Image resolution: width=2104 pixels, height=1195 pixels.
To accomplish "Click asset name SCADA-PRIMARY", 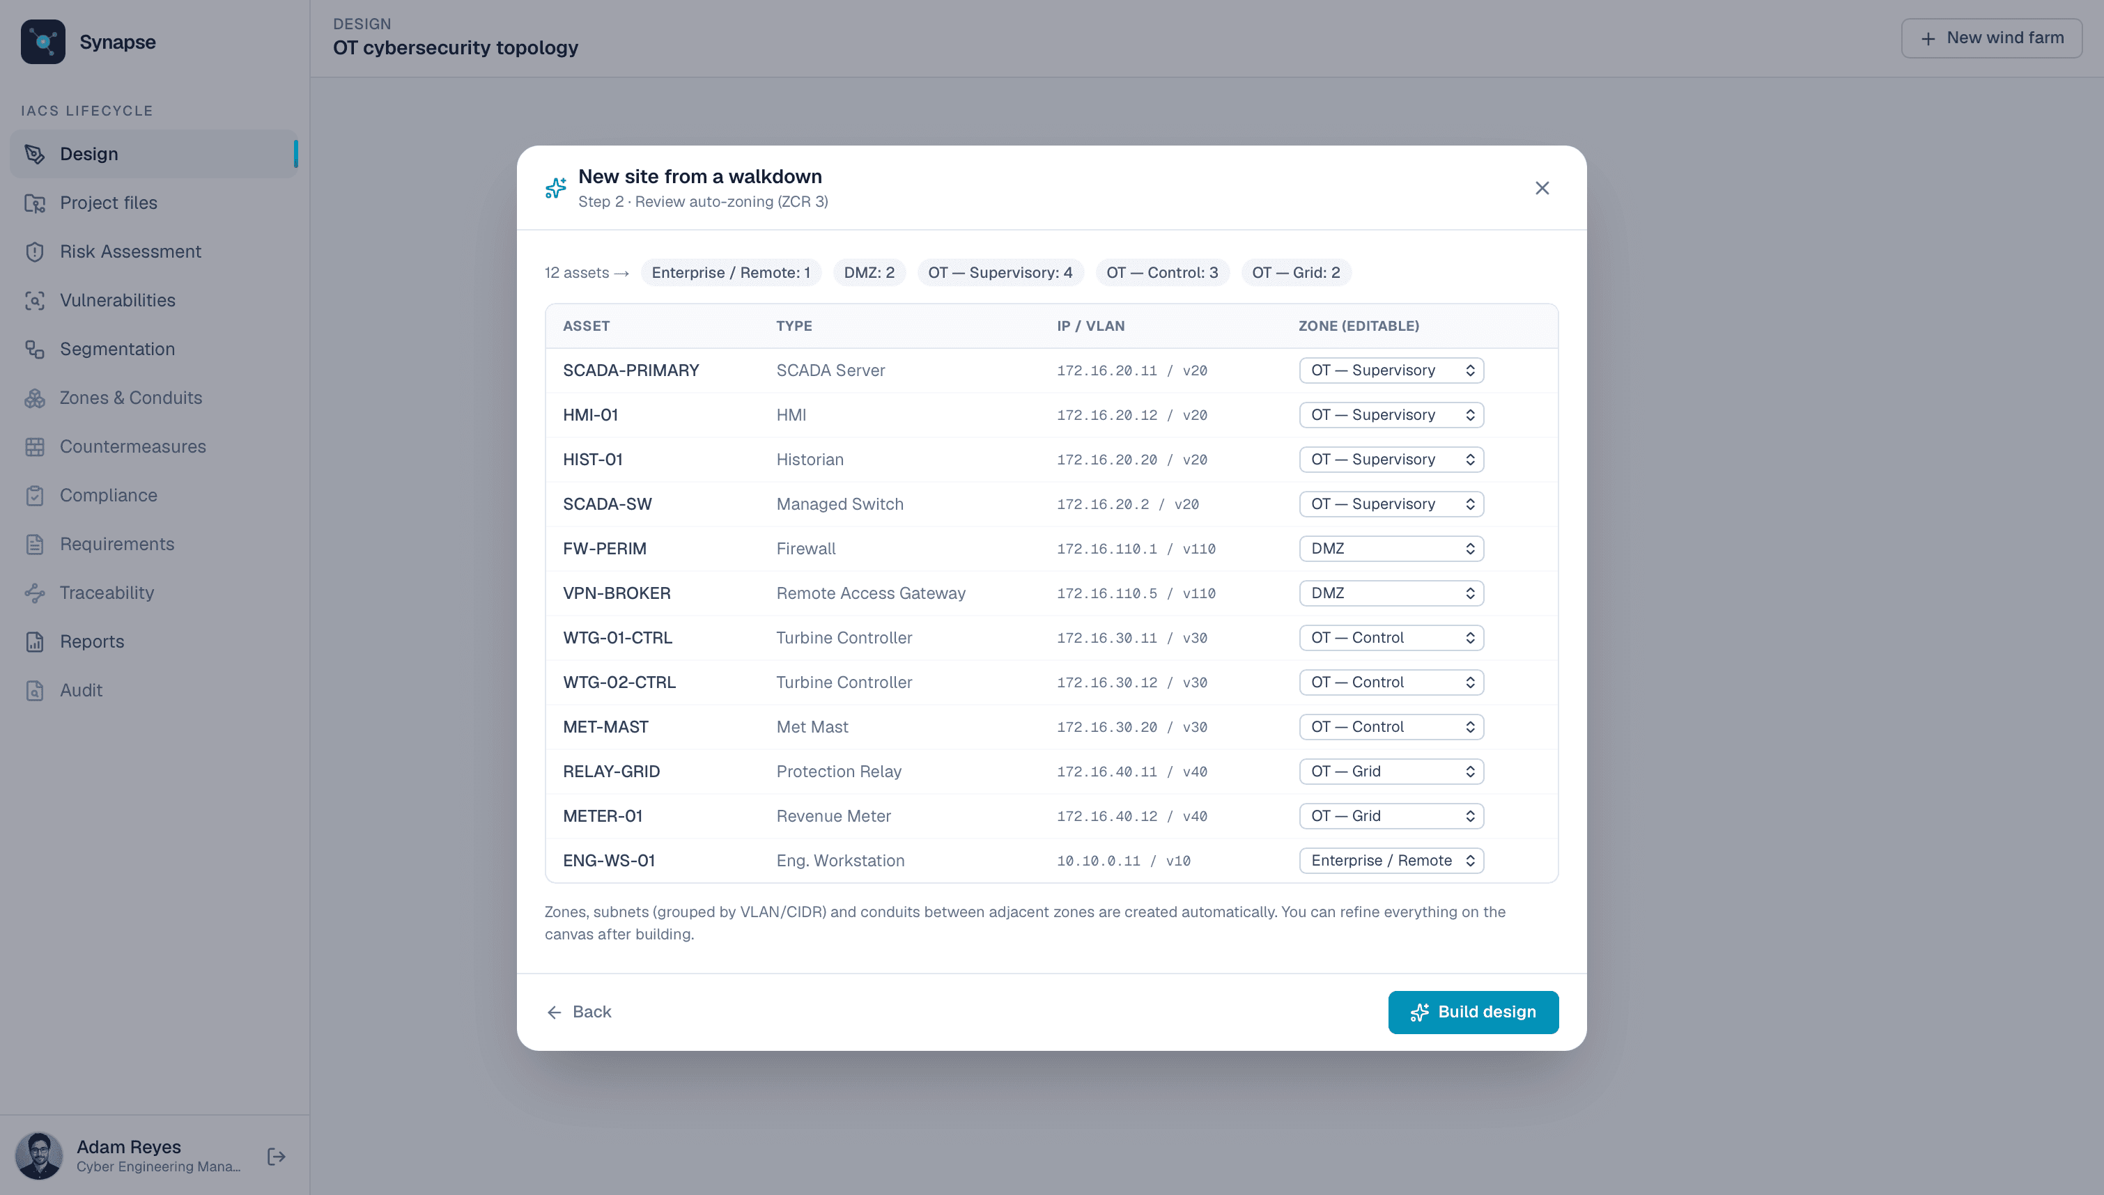I will (x=631, y=370).
